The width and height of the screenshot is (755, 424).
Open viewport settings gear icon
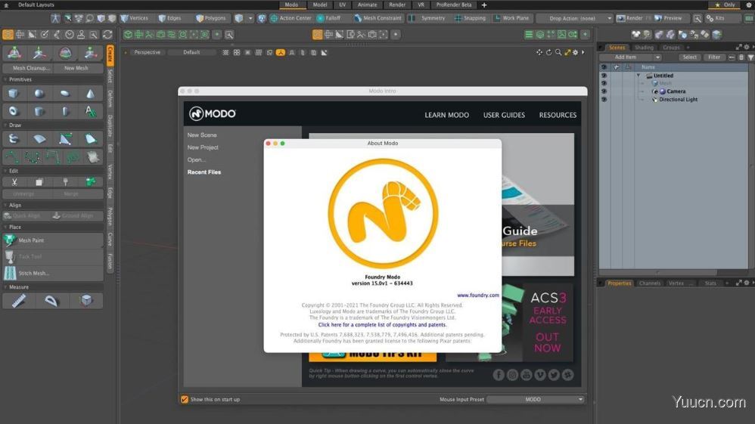pos(575,52)
